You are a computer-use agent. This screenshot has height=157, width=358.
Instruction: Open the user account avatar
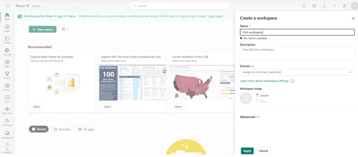point(355,6)
